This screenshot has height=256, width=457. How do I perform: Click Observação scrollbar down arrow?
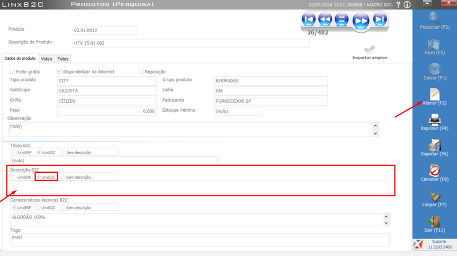(x=375, y=133)
